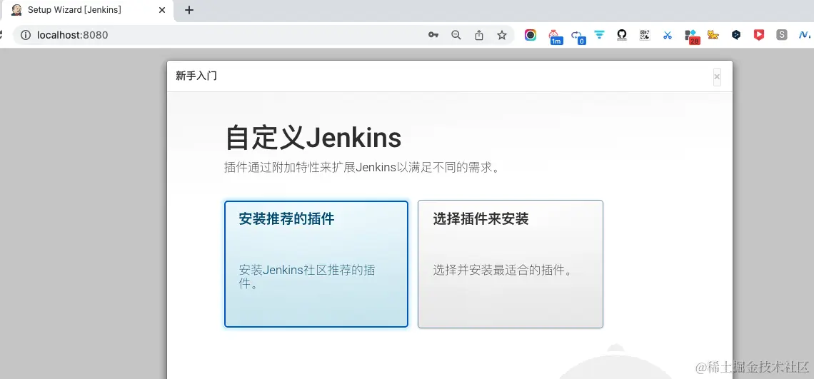Click the 新手入门 dialog title

(196, 76)
